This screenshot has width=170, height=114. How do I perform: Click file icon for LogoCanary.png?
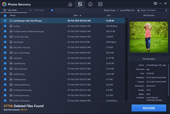[11, 69]
